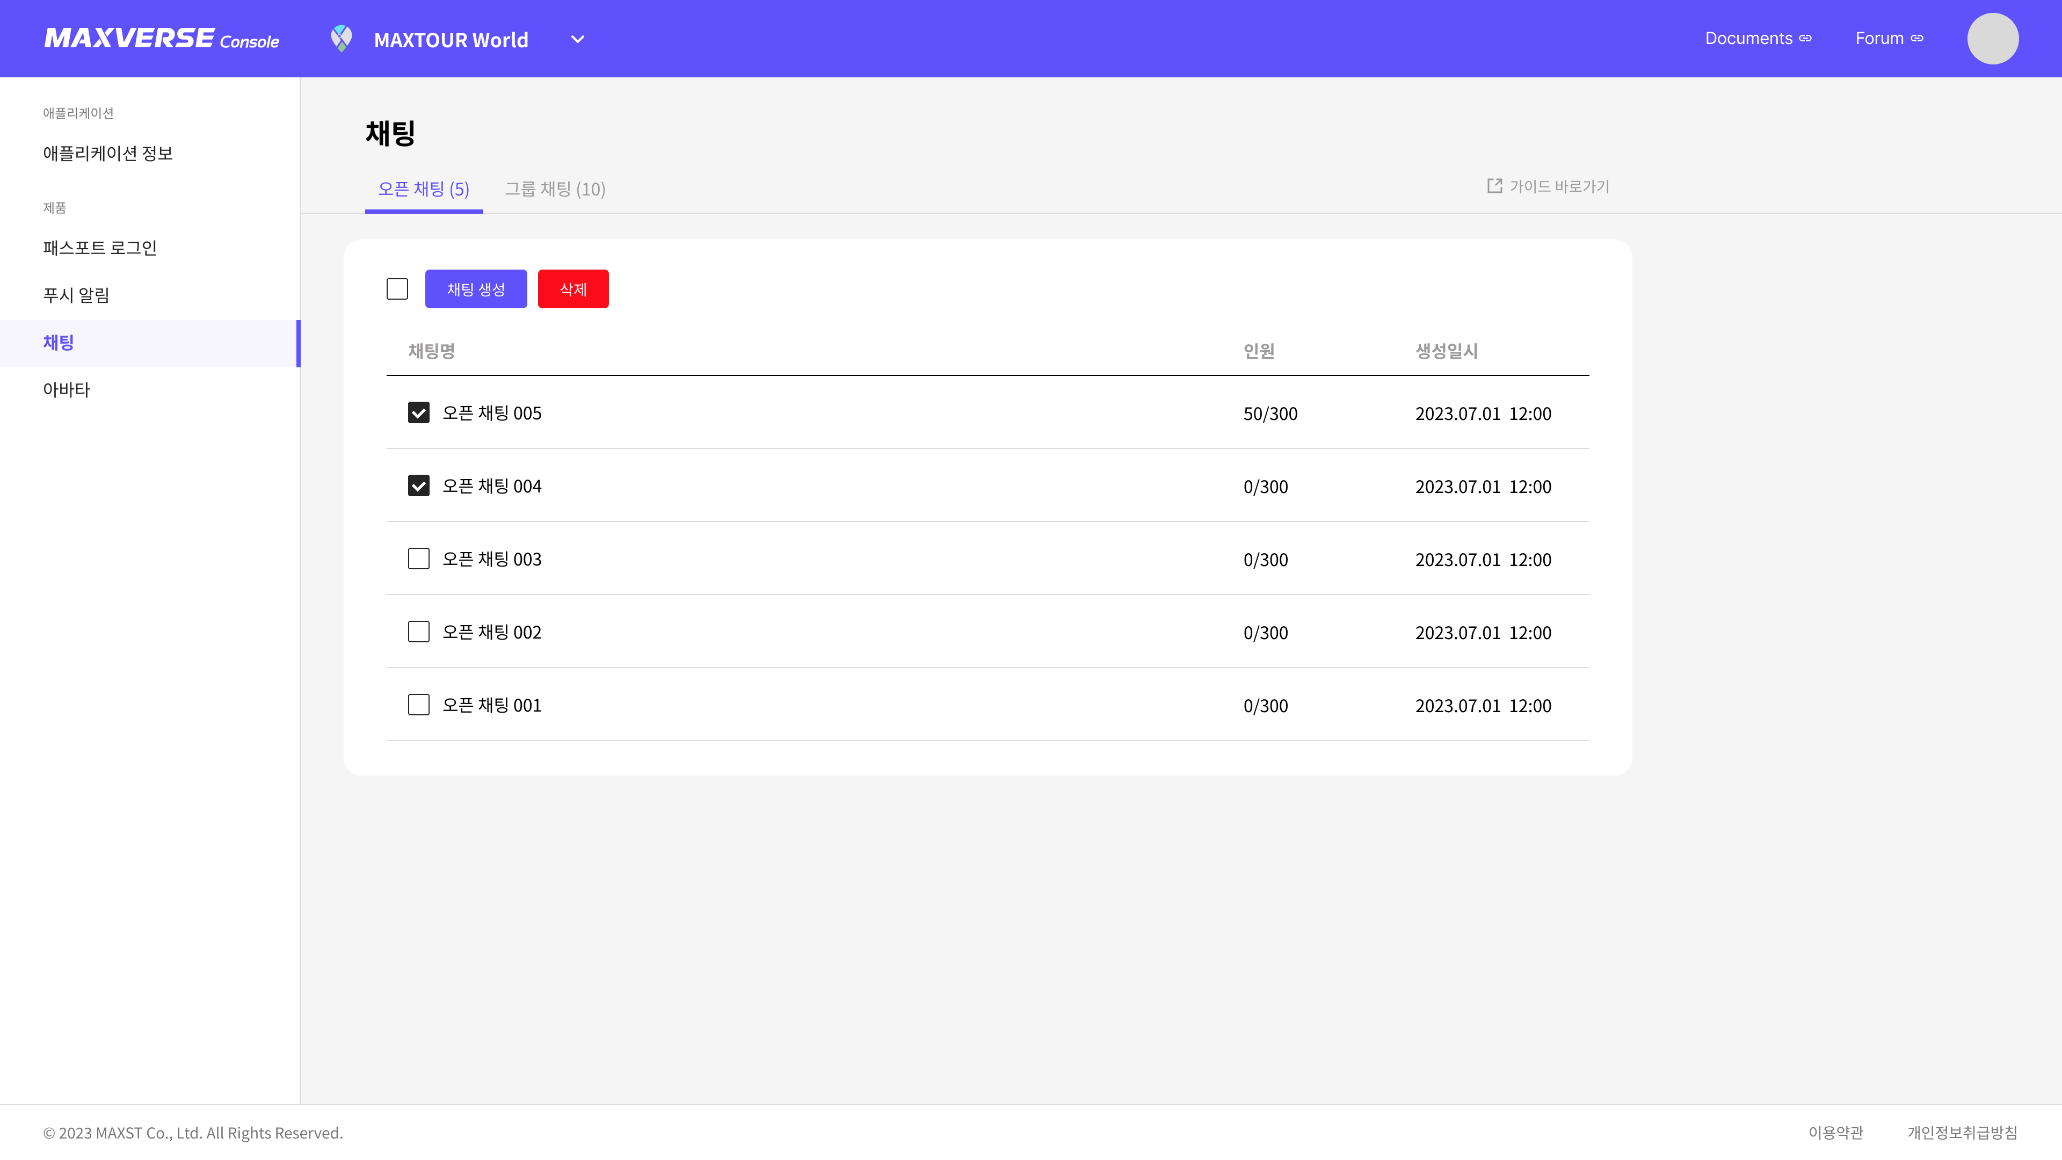
Task: Click the 오픈 채팅 002 row name
Action: tap(491, 632)
